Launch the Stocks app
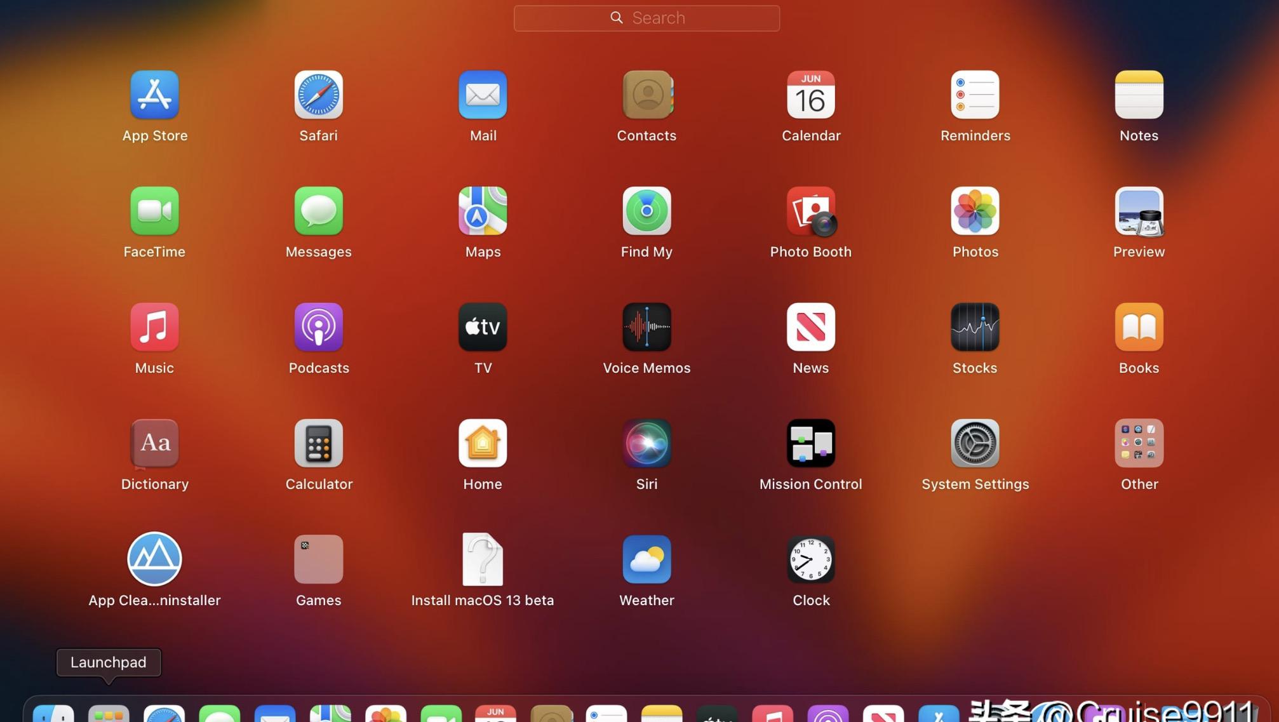1279x722 pixels. (x=975, y=327)
